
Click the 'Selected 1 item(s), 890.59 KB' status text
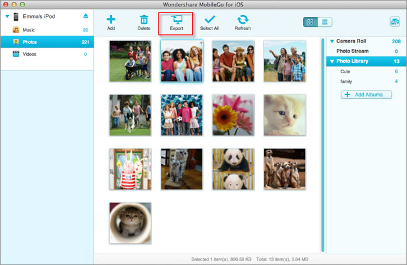[222, 259]
